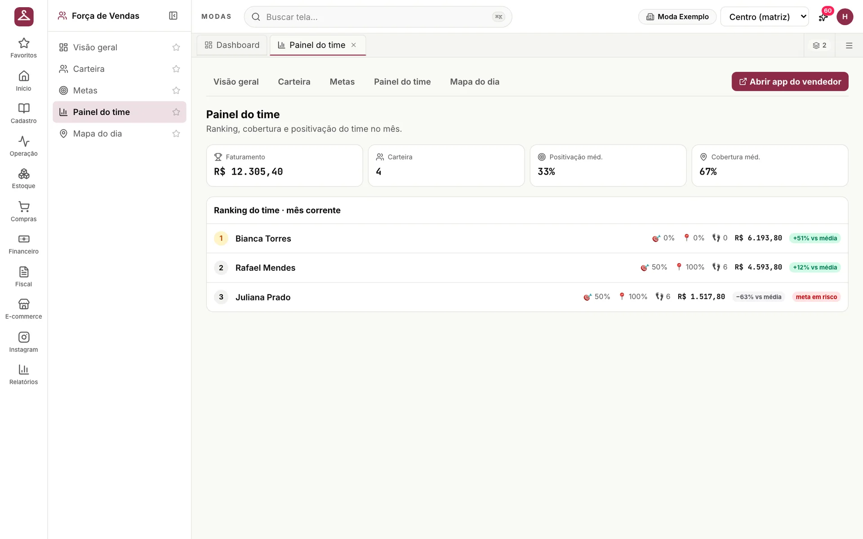Select the Metas sub-tab
This screenshot has width=863, height=539.
[342, 82]
